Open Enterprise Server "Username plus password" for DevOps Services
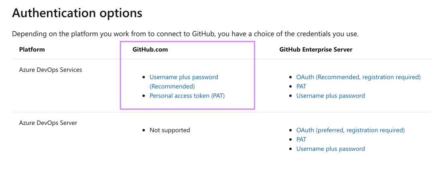The image size is (441, 170). coord(330,96)
